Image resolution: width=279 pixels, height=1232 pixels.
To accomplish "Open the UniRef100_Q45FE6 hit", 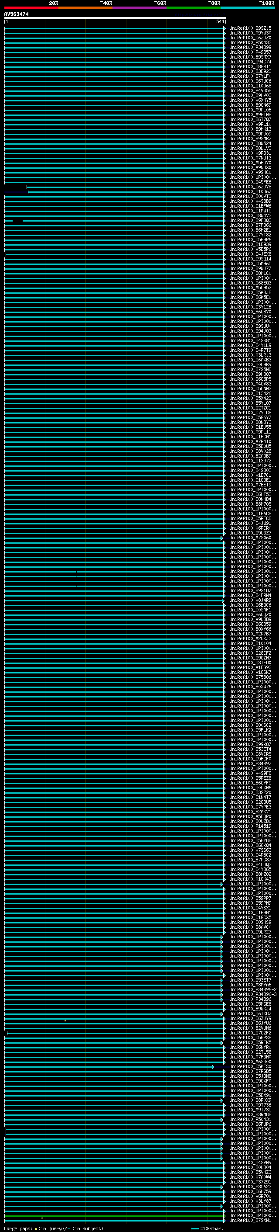I will pyautogui.click(x=250, y=182).
